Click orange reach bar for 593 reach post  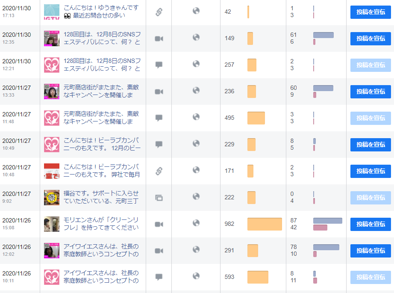click(258, 277)
